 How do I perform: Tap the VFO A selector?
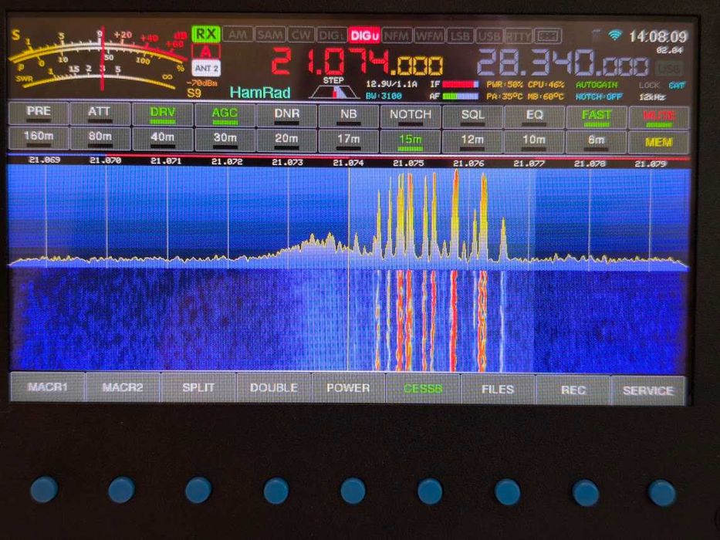click(206, 52)
